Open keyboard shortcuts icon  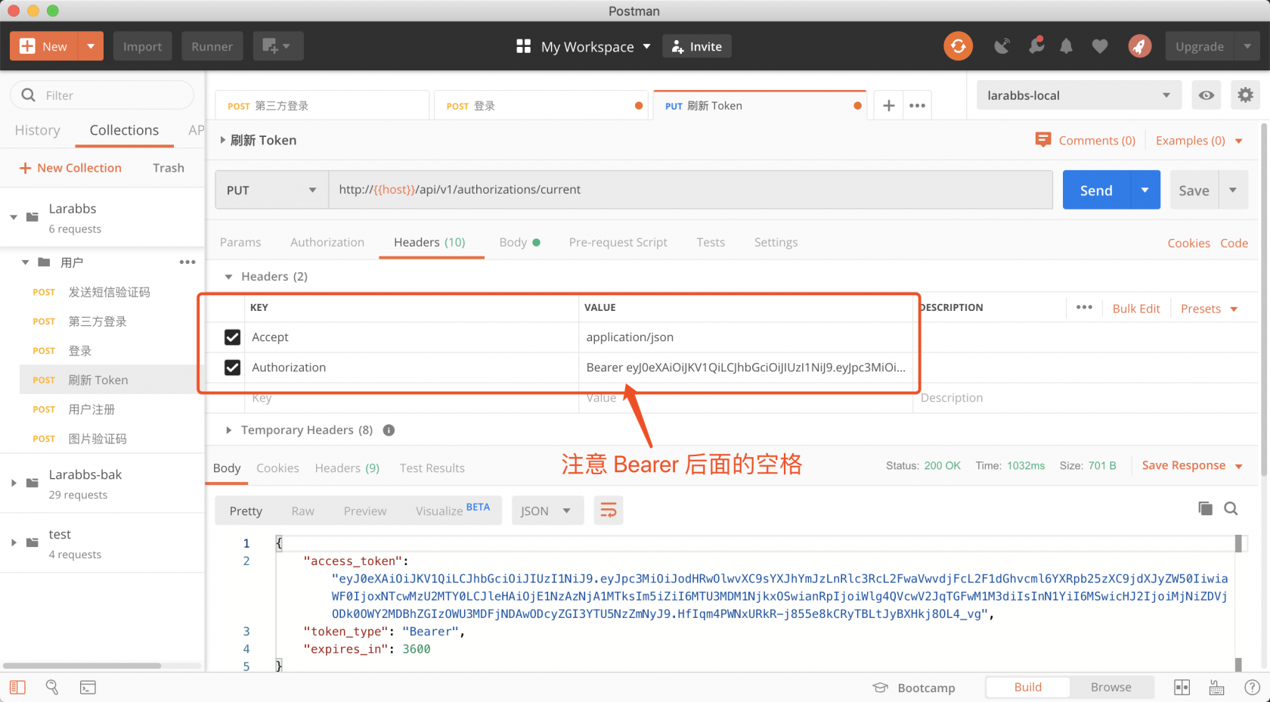(x=1216, y=687)
